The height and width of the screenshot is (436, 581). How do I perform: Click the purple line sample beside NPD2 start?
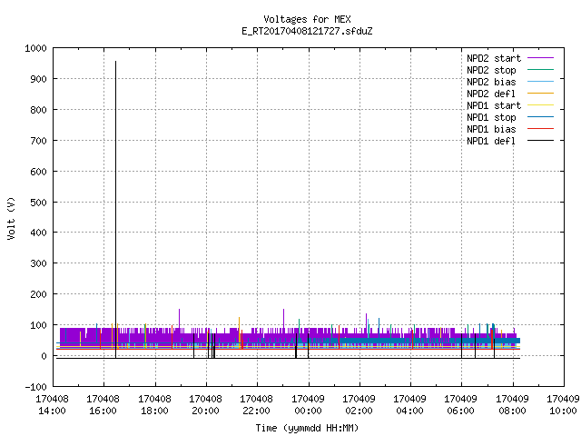[x=540, y=58]
